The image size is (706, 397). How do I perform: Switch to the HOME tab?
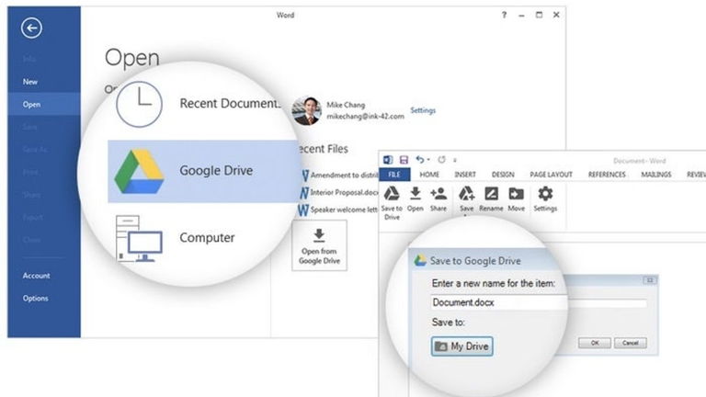[429, 175]
